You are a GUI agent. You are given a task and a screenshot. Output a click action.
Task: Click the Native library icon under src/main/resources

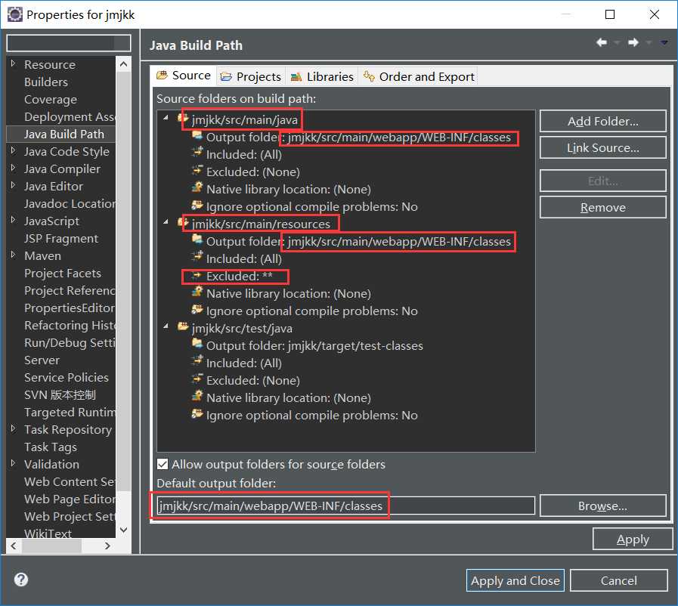tap(197, 292)
